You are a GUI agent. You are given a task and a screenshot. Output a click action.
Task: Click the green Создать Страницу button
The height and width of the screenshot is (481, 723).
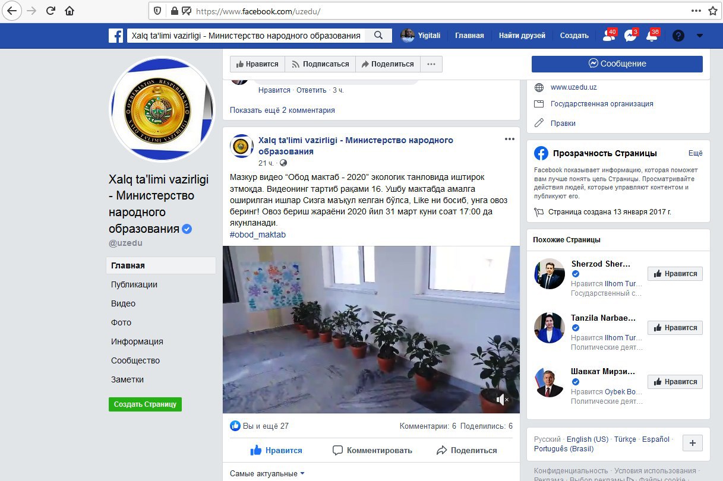[x=145, y=404]
